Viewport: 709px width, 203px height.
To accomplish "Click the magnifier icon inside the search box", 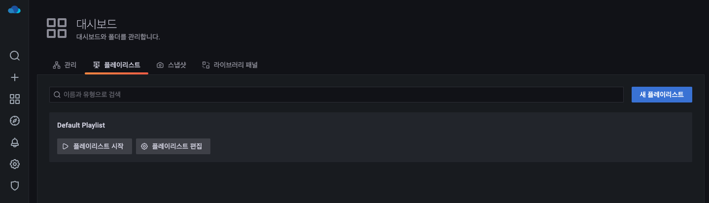I will (x=57, y=95).
